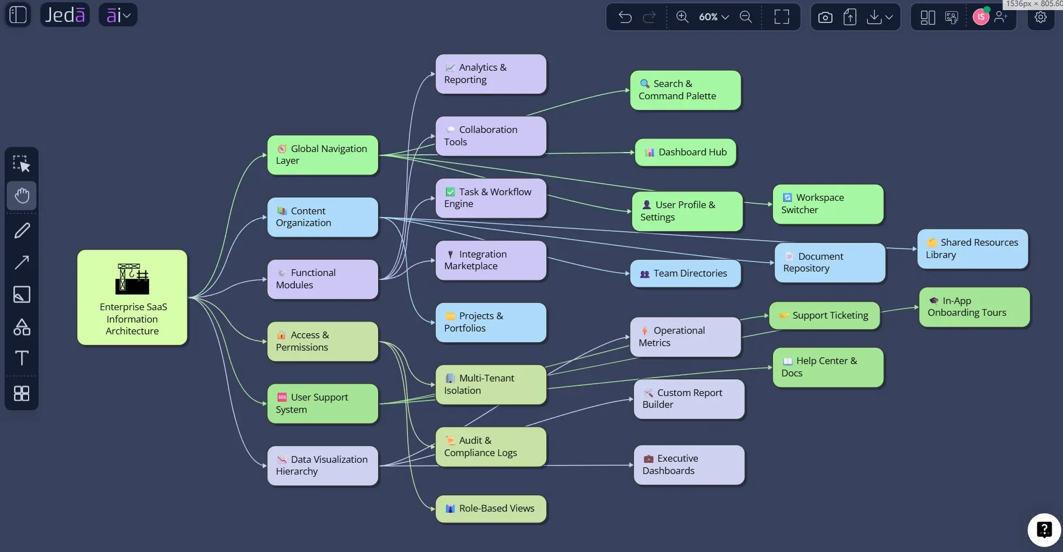Expand the AI dropdown menu

point(118,15)
